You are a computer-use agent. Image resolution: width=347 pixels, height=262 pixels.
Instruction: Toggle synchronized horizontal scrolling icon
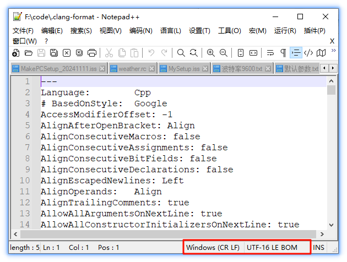[x=253, y=53]
